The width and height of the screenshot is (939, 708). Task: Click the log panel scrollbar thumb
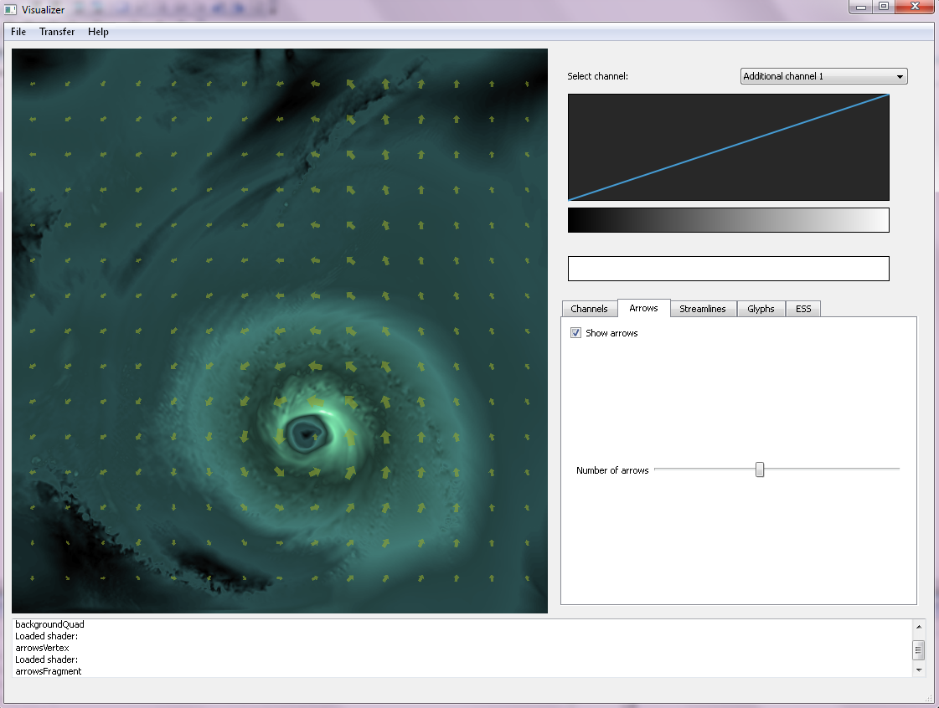pyautogui.click(x=919, y=649)
